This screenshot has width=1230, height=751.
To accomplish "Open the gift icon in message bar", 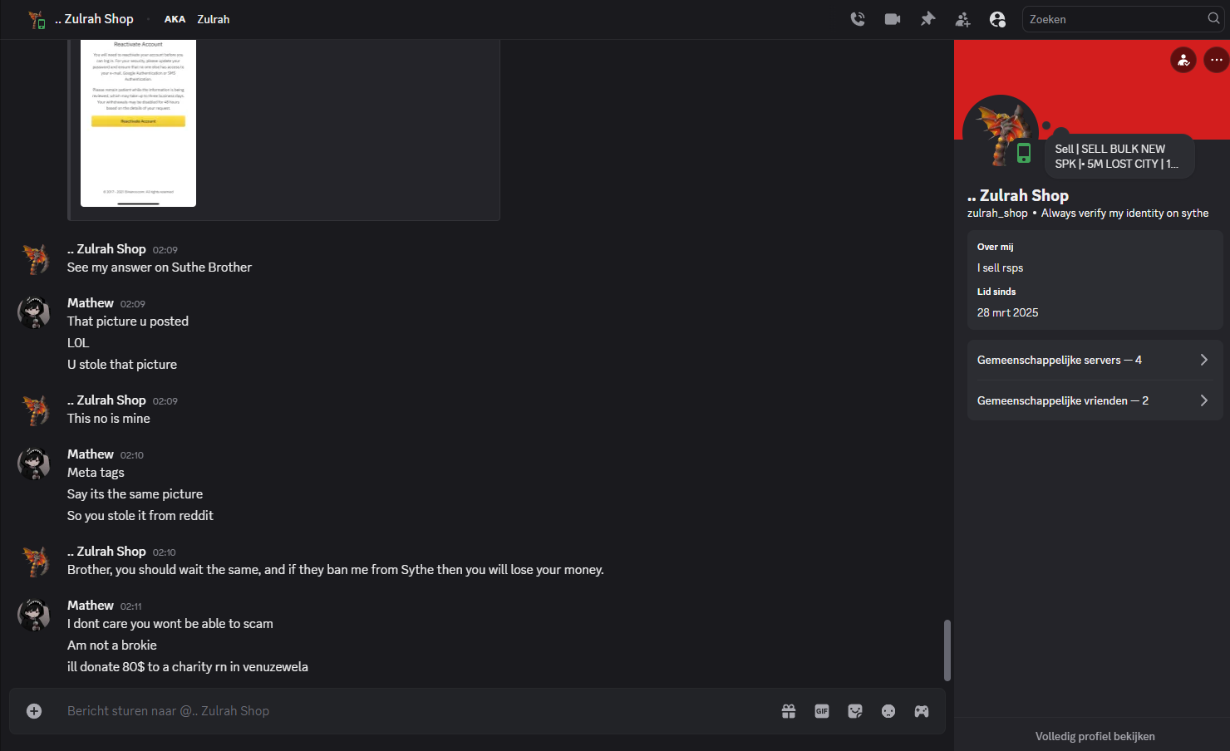I will 789,711.
